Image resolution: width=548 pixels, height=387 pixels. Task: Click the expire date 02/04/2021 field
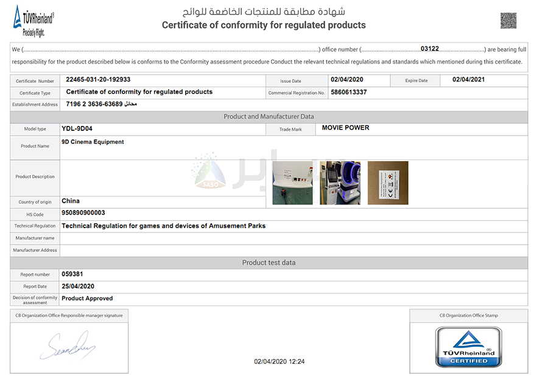(x=468, y=80)
